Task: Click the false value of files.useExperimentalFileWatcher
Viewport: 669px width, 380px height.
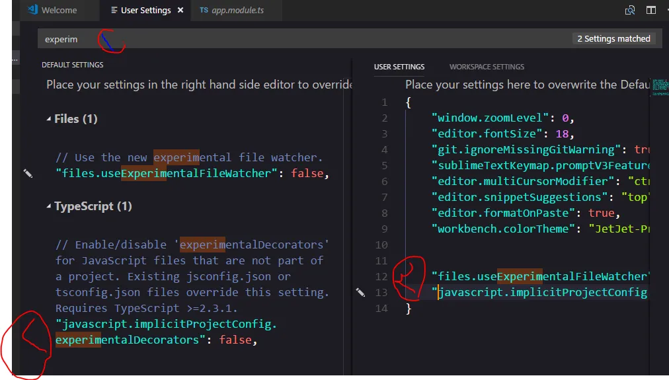Action: click(307, 173)
